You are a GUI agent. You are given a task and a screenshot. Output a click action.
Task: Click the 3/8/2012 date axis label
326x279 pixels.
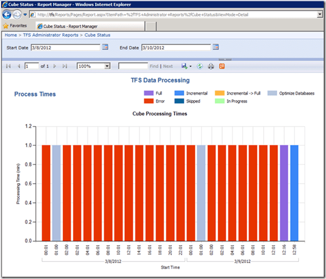[x=113, y=261]
